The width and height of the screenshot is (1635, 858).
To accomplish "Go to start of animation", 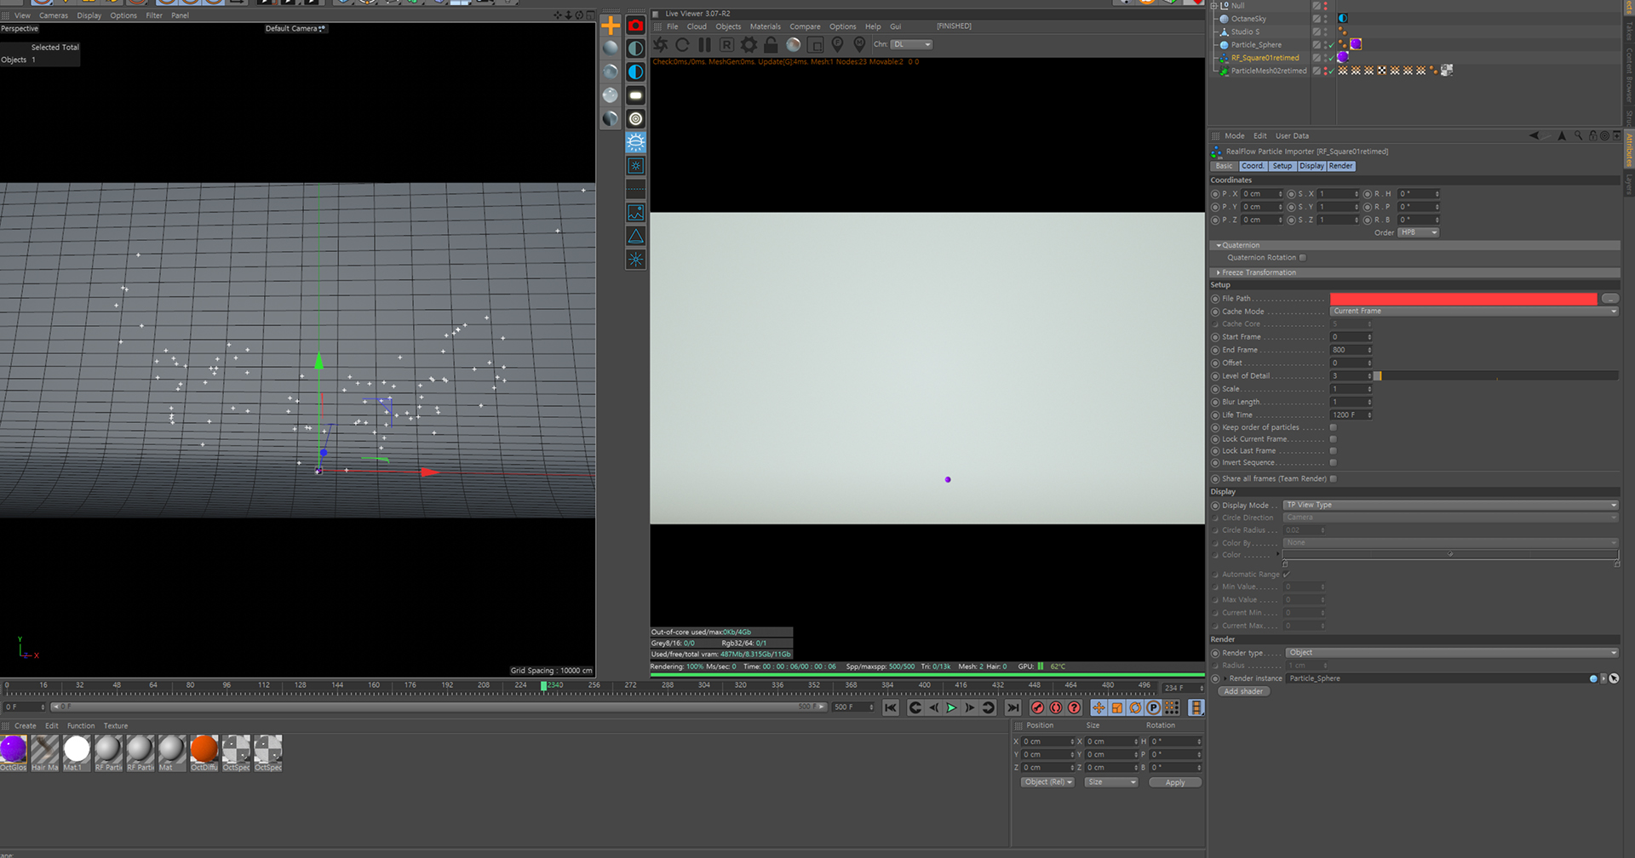I will pyautogui.click(x=891, y=707).
